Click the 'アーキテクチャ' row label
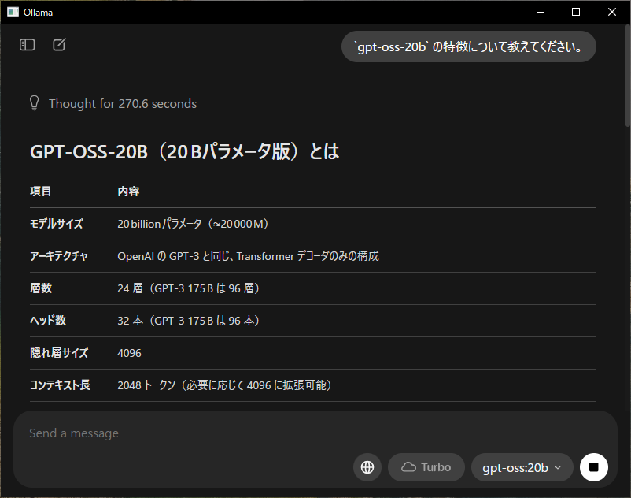631x498 pixels. (x=59, y=256)
